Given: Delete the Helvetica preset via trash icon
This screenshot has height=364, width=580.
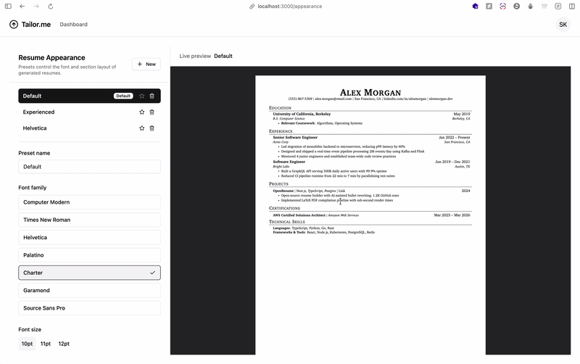Looking at the screenshot, I should tap(152, 128).
